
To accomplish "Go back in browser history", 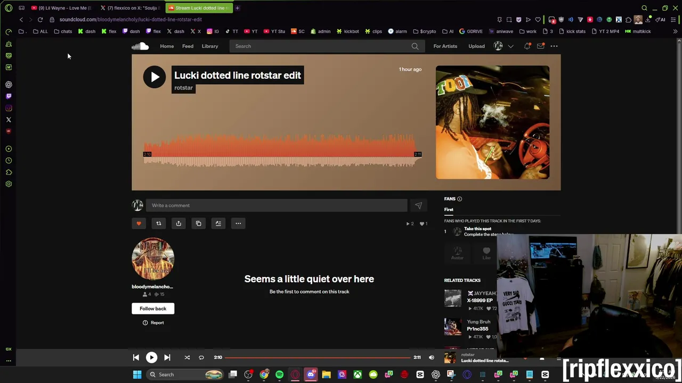I will point(21,20).
